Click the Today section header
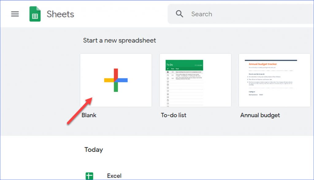Screen dimensions: 314x180 [x=94, y=150]
